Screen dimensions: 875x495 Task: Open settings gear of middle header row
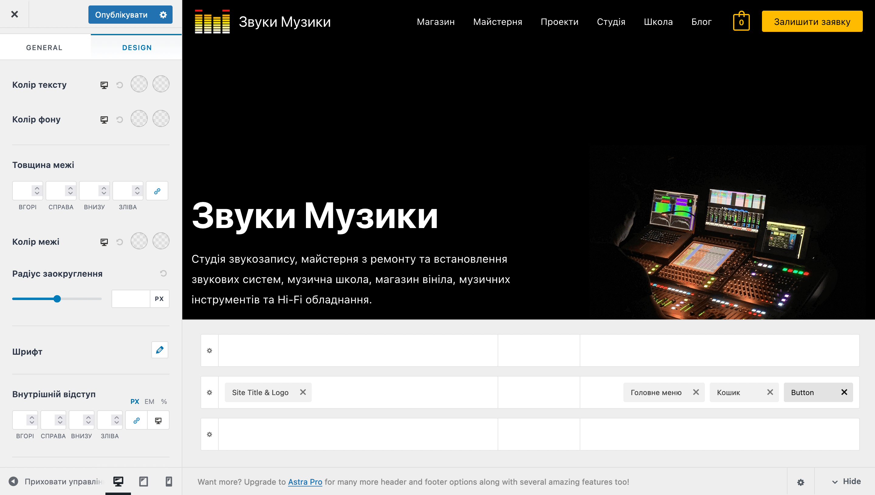point(209,392)
